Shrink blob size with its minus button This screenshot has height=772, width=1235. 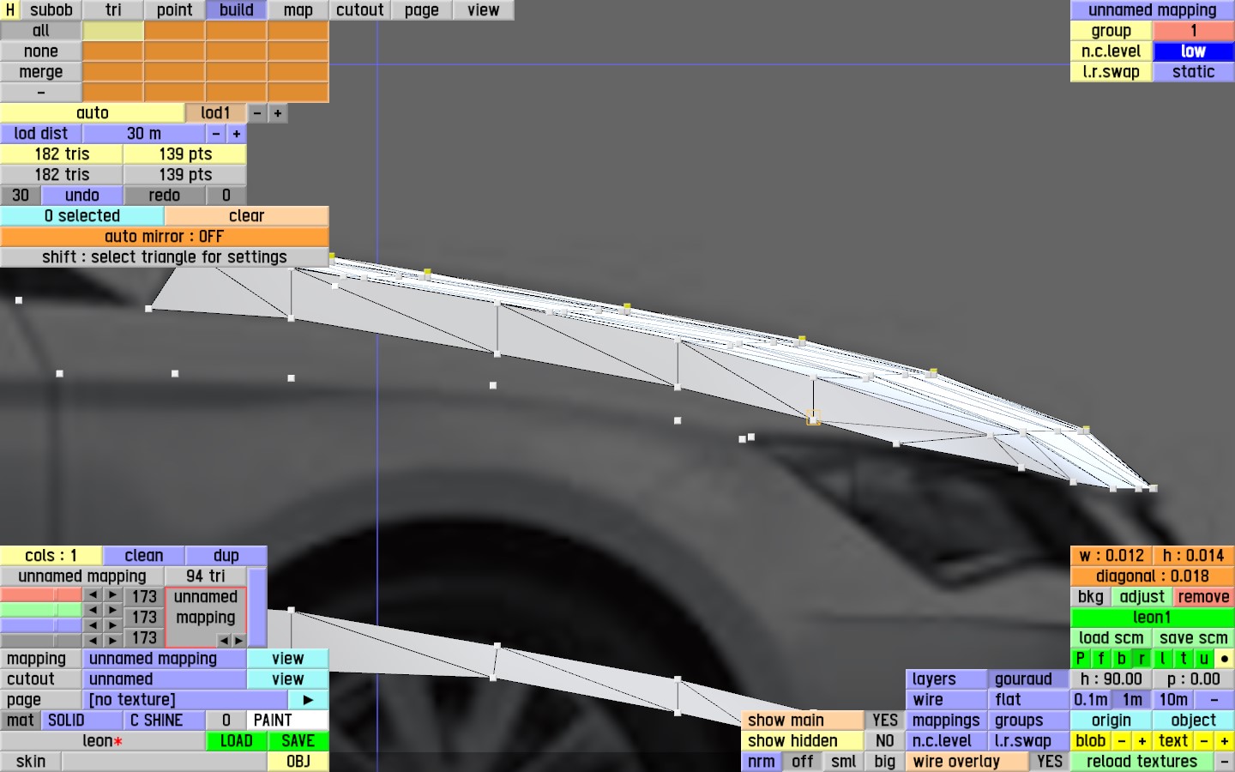coord(1122,741)
